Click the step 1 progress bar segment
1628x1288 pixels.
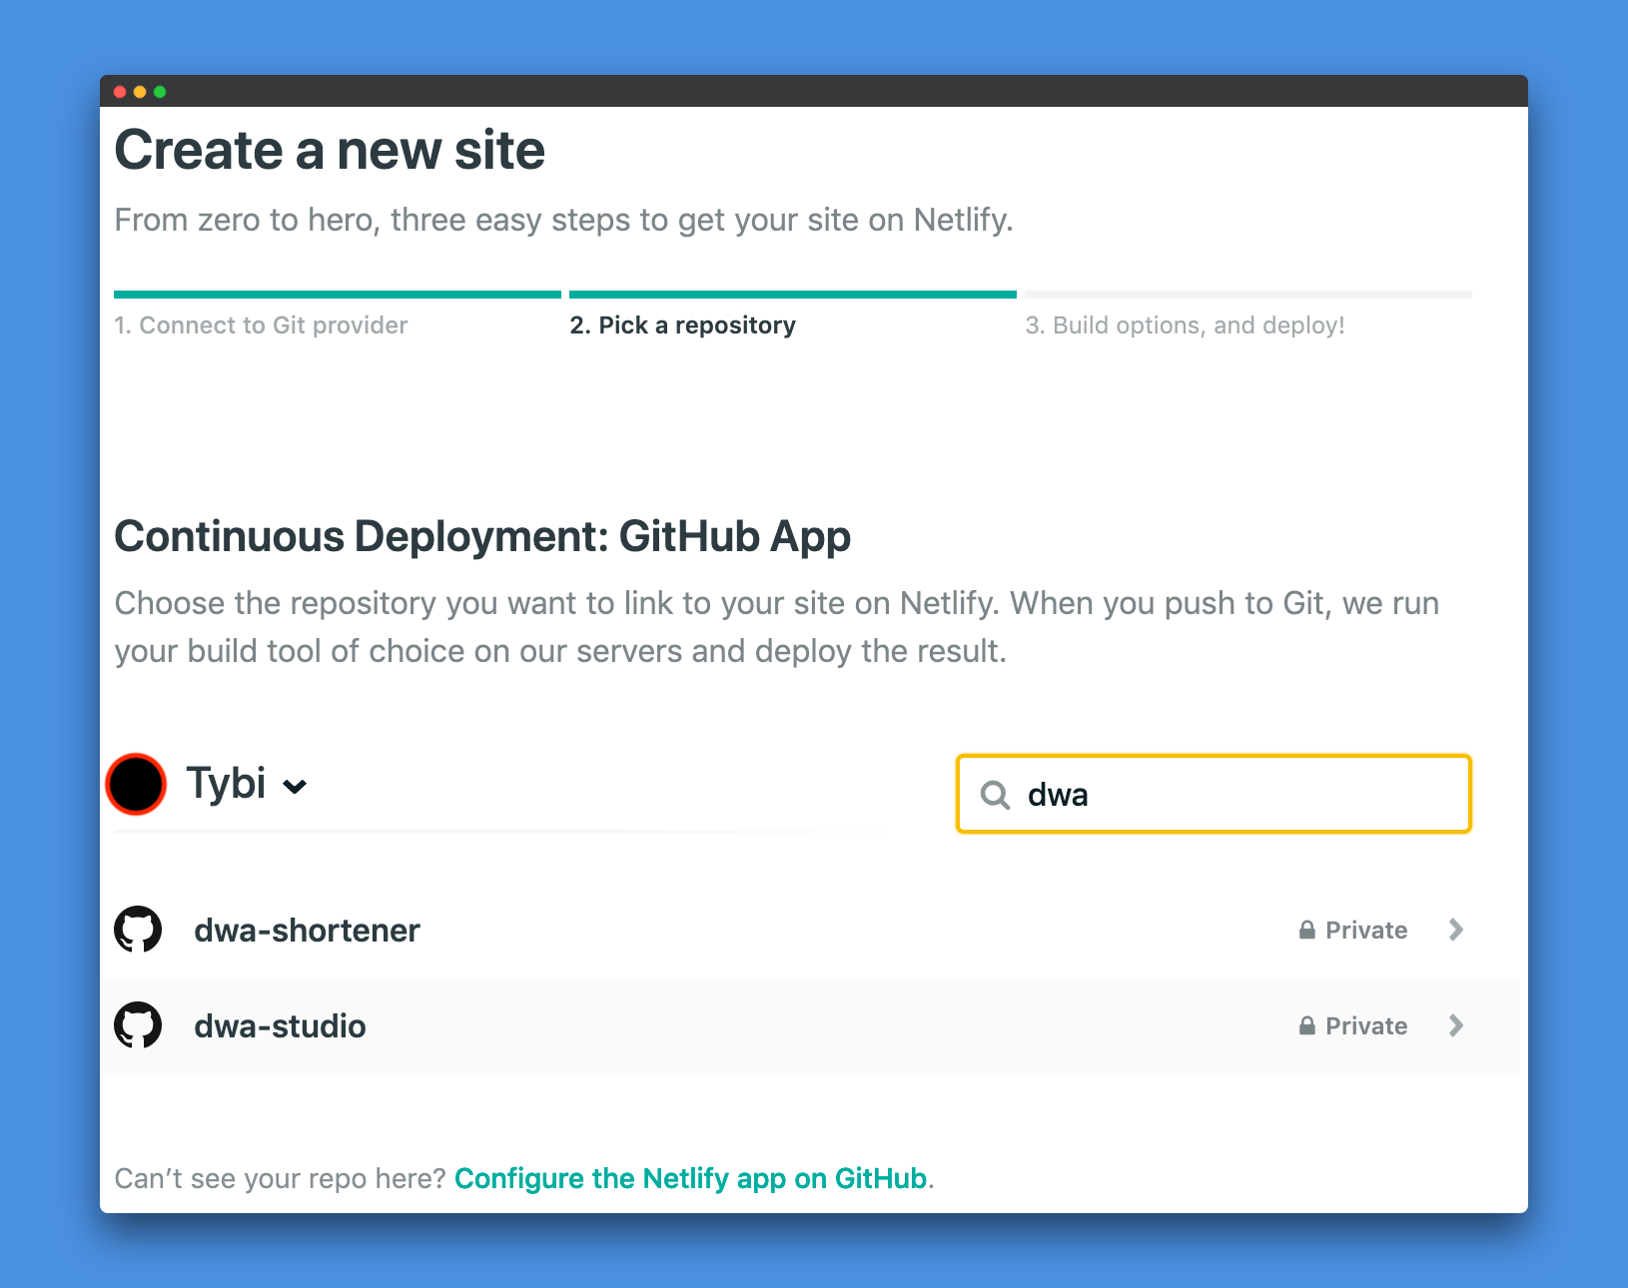(338, 295)
